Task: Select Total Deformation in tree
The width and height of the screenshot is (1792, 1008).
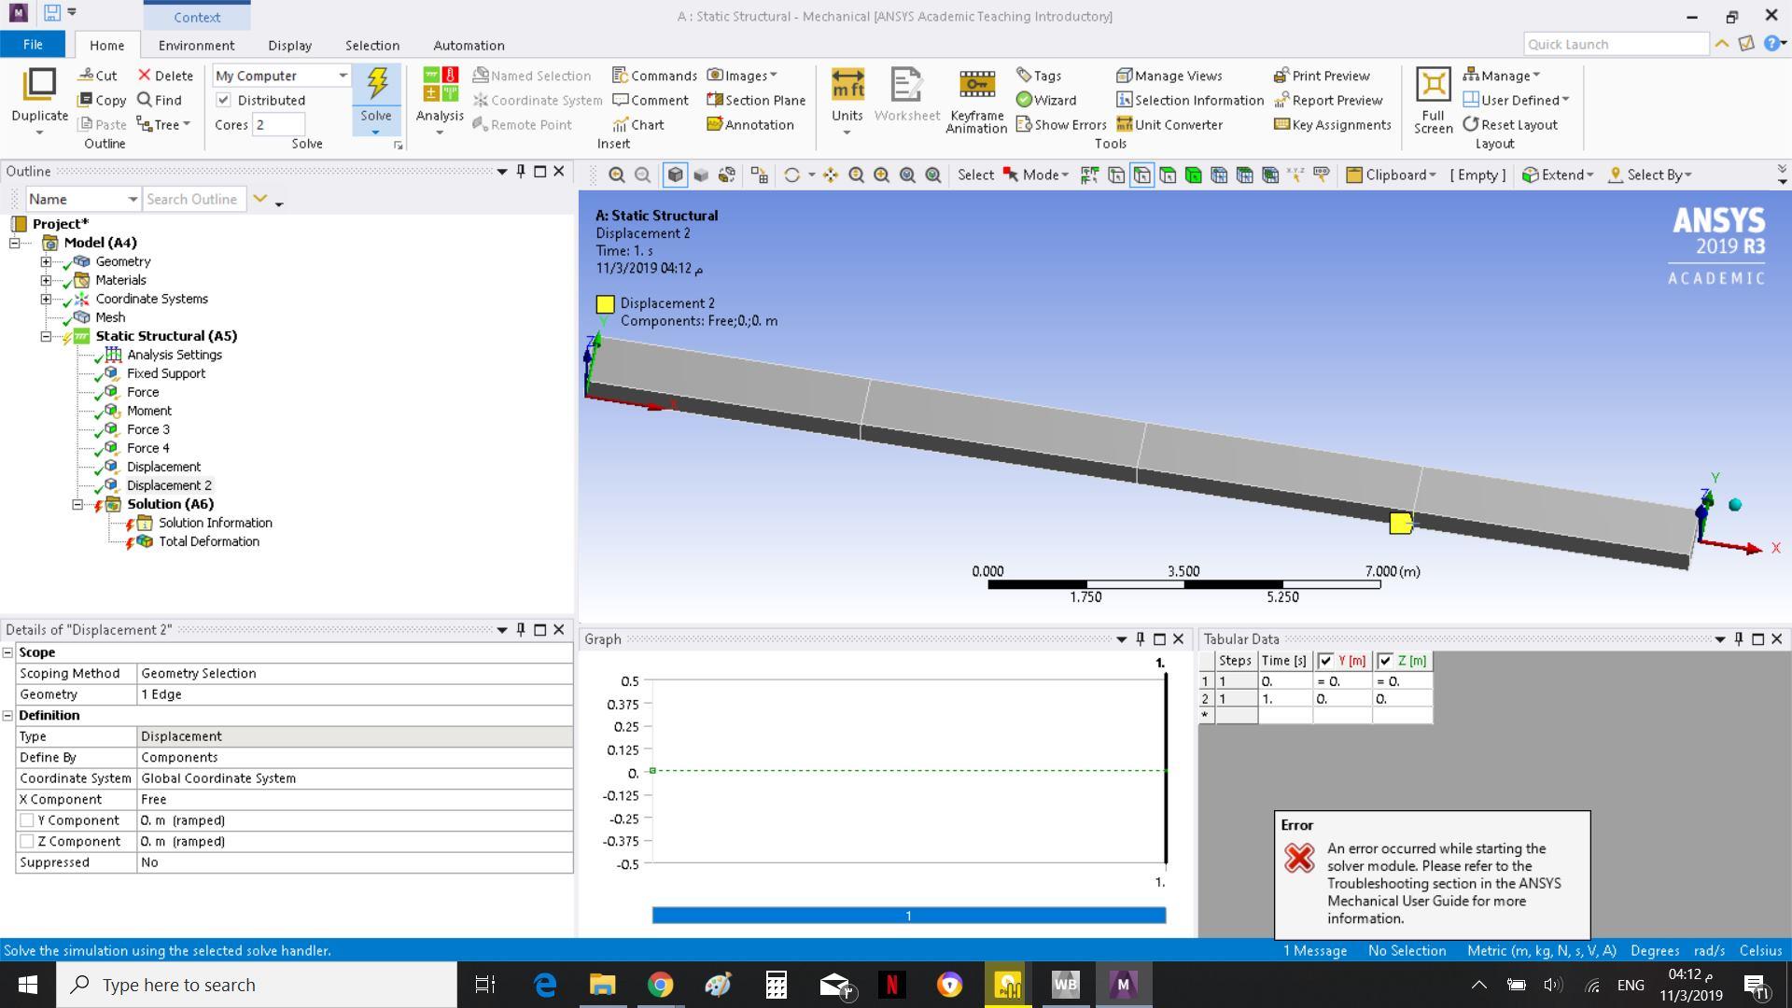Action: [209, 541]
